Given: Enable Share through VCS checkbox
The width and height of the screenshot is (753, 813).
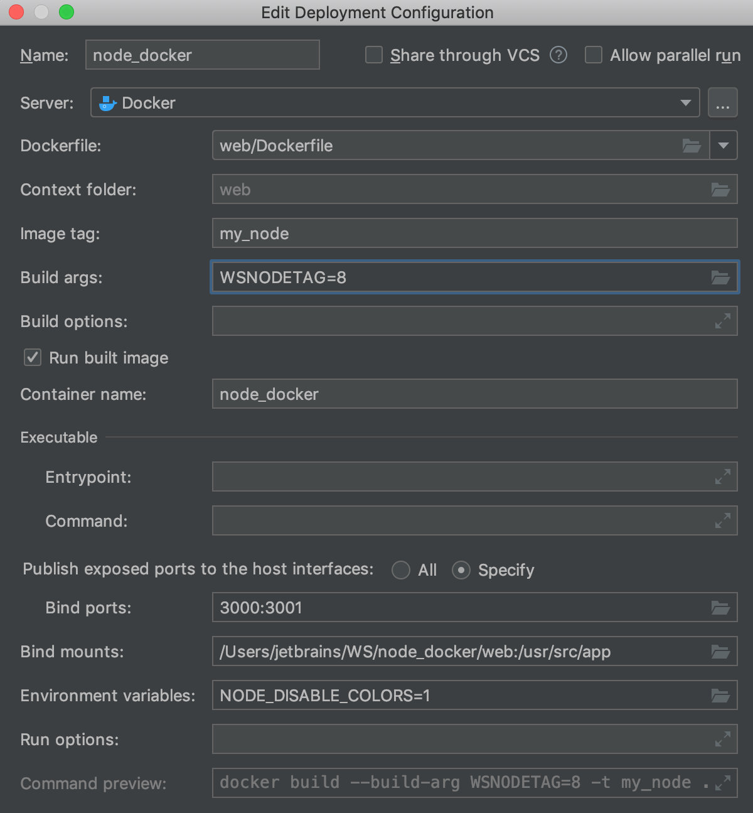Looking at the screenshot, I should click(x=374, y=55).
